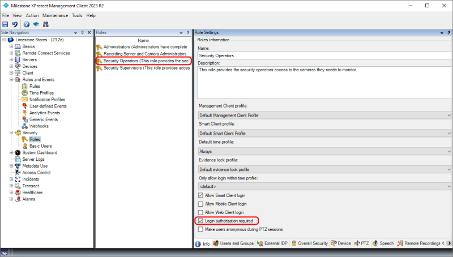The image size is (453, 257).
Task: Switch to the Speech tab
Action: pos(383,243)
